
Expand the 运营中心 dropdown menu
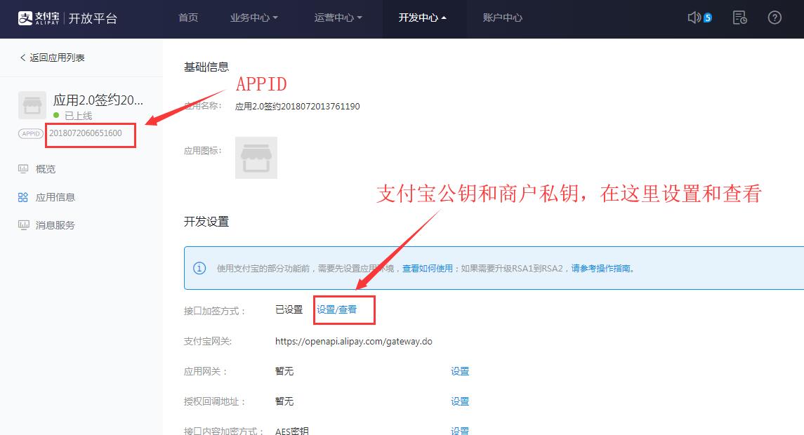(x=338, y=18)
